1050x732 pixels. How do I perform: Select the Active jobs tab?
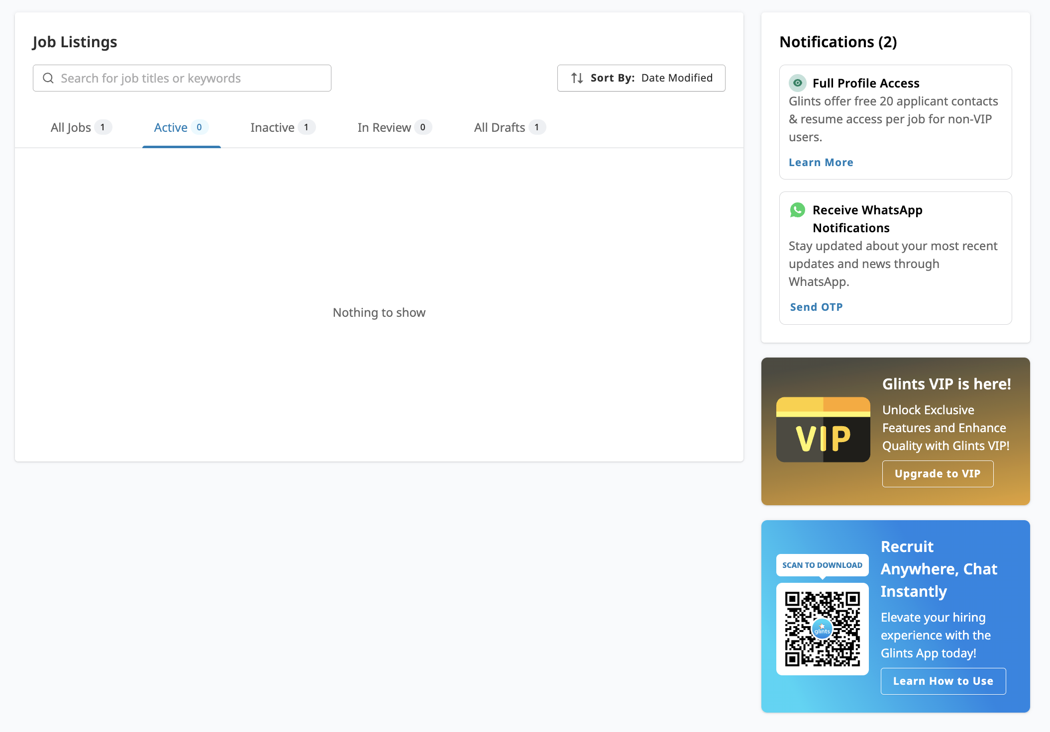(181, 128)
